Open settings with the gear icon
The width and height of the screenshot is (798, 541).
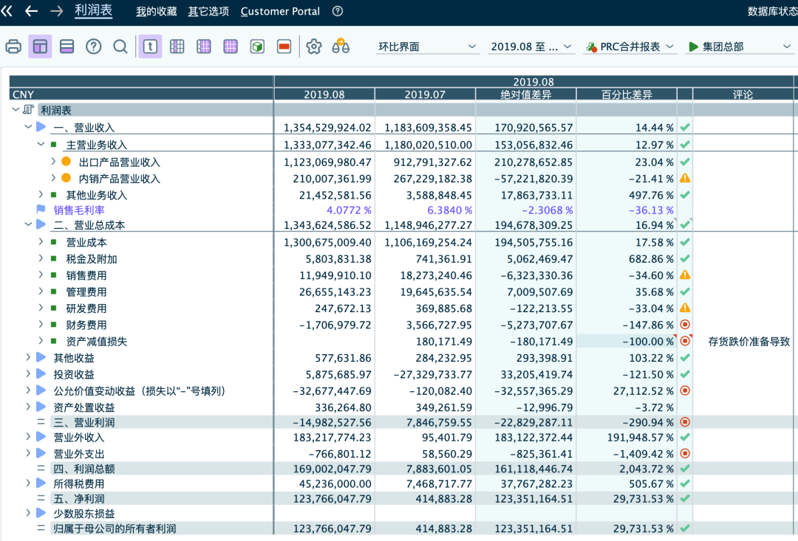click(314, 46)
